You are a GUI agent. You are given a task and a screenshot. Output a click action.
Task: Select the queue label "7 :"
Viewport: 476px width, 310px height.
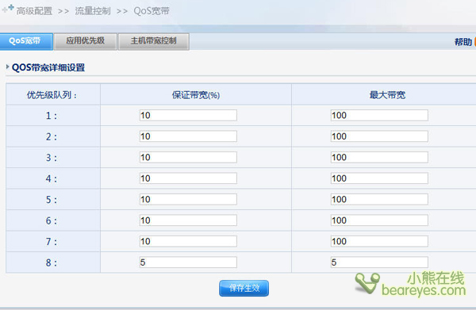click(x=52, y=242)
